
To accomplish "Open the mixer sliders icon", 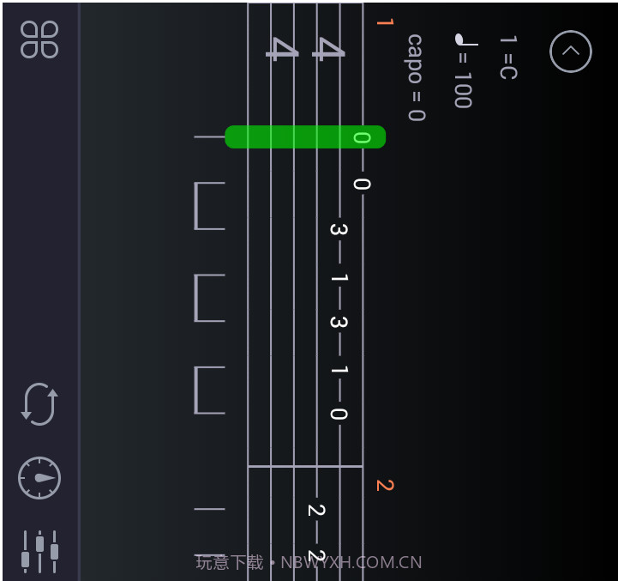I will (x=39, y=552).
